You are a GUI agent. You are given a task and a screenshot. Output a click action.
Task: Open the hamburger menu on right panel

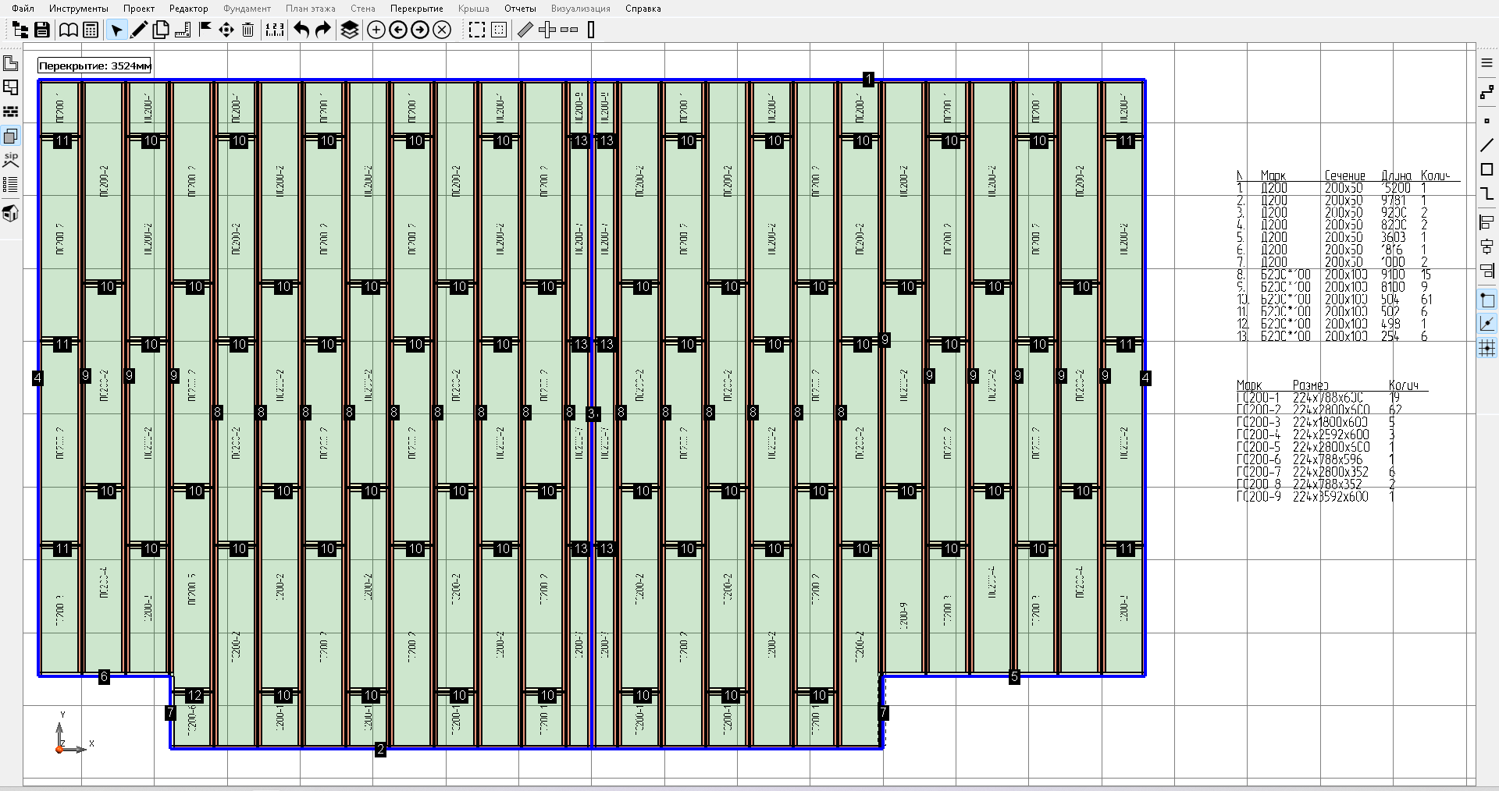click(1487, 63)
